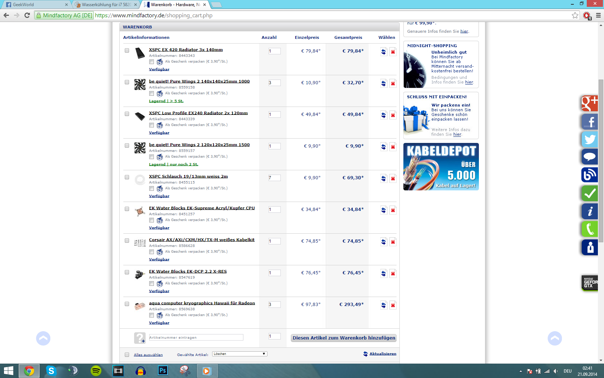Image resolution: width=604 pixels, height=378 pixels.
Task: Open Chrome hamburger menu
Action: point(598,15)
